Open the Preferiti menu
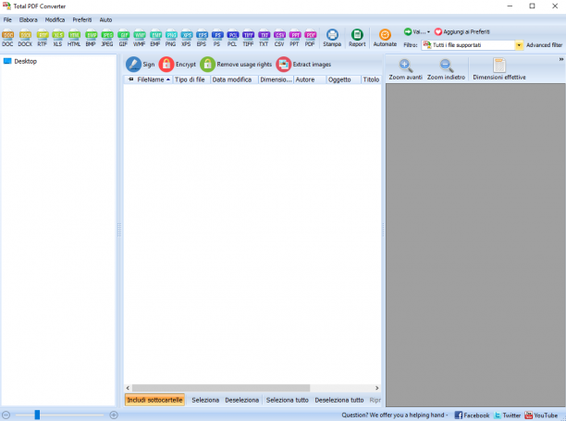This screenshot has width=566, height=421. (82, 19)
